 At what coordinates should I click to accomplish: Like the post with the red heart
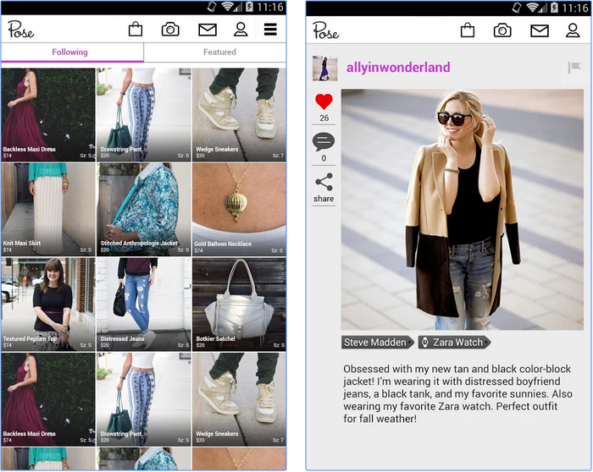point(324,102)
